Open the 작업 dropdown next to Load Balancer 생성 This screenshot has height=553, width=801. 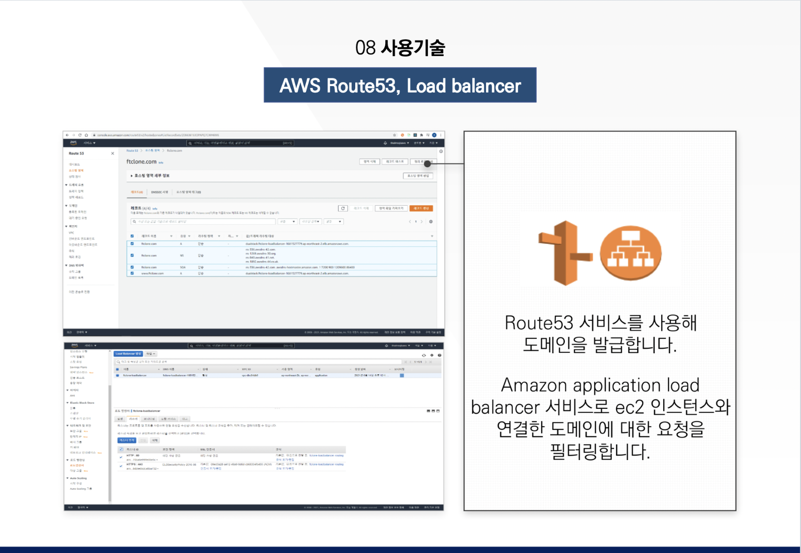[x=151, y=354]
